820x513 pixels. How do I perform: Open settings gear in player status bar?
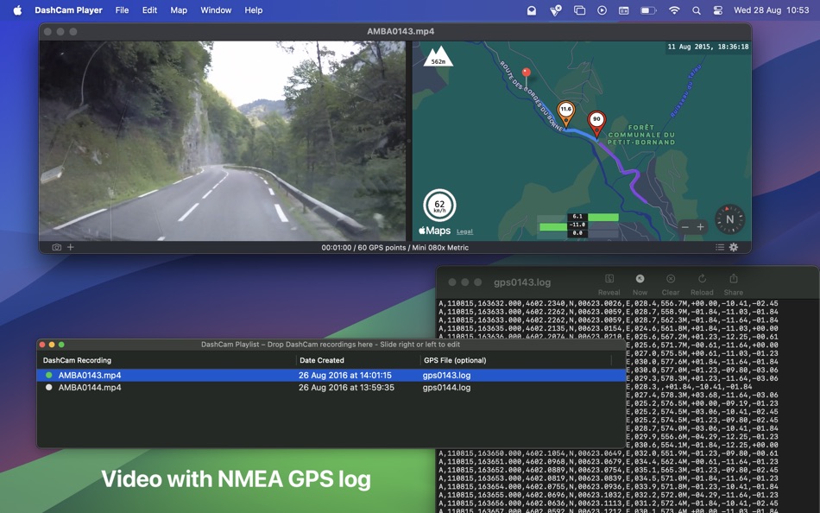click(x=734, y=247)
